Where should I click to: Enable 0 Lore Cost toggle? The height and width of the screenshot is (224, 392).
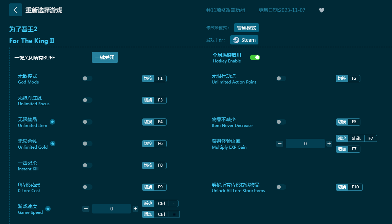(x=87, y=187)
